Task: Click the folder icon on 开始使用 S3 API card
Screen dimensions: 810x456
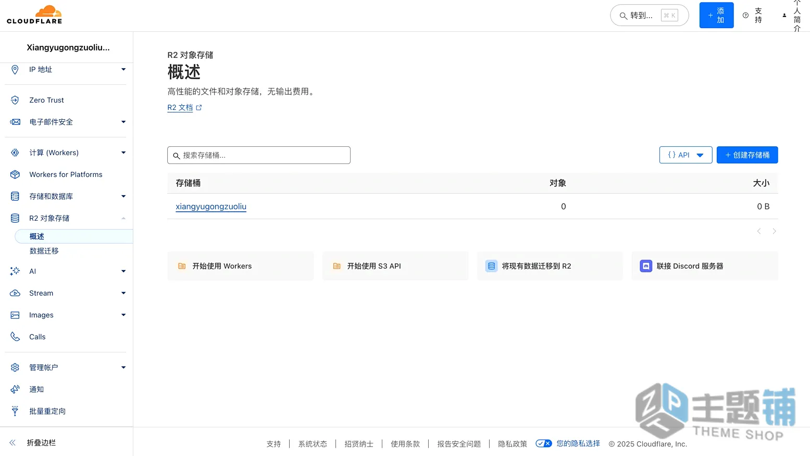Action: click(337, 266)
